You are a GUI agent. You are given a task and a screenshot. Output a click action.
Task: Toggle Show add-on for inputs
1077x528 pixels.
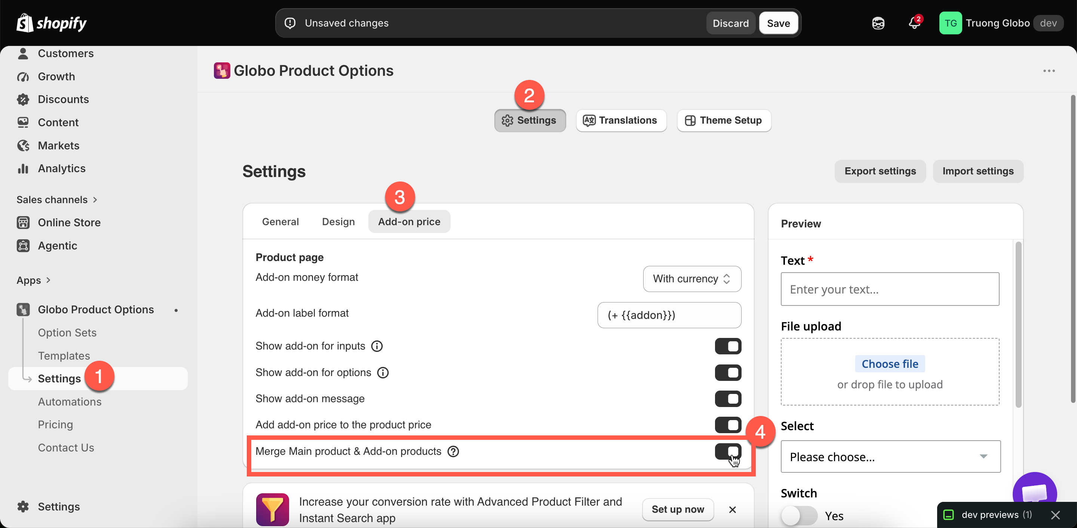point(727,346)
